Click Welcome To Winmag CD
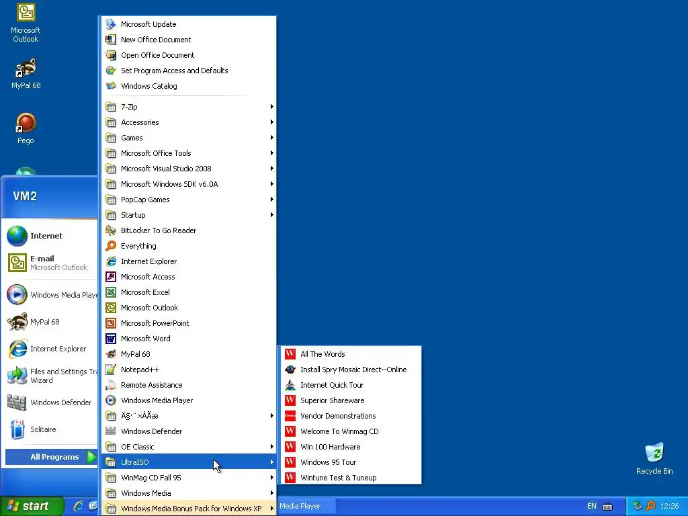 [x=350, y=431]
